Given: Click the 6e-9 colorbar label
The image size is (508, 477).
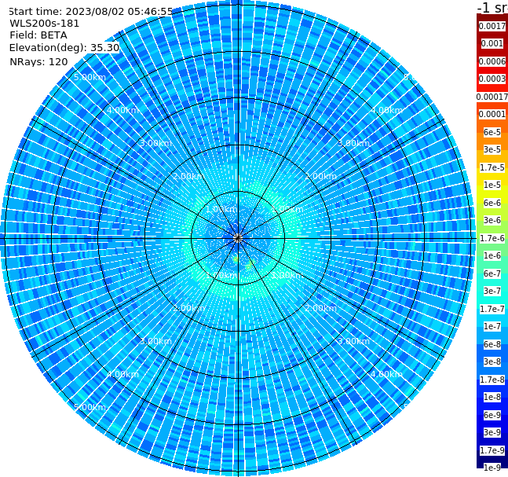Looking at the screenshot, I should click(x=492, y=415).
